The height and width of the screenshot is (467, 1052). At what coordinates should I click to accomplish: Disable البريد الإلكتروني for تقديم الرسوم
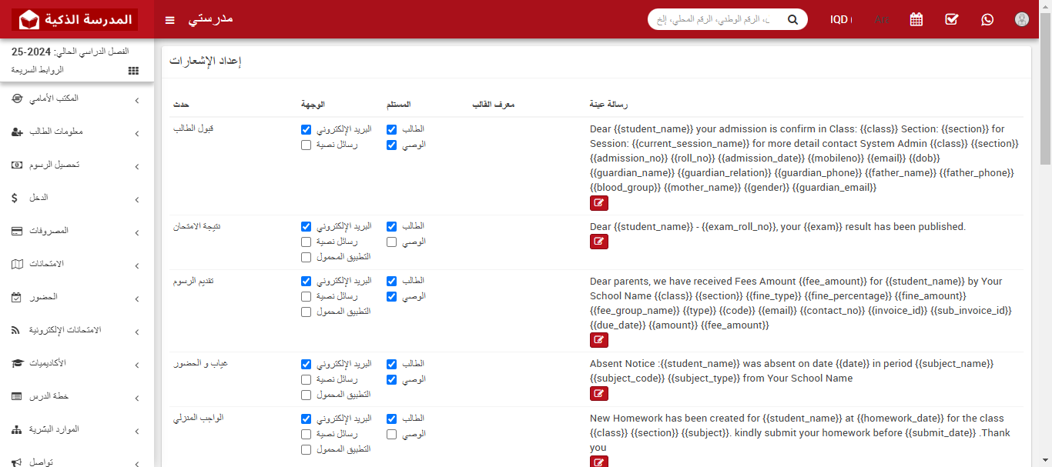coord(306,281)
